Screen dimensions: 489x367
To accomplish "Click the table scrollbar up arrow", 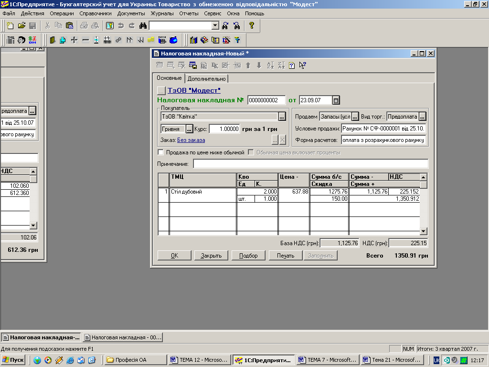I will click(x=423, y=177).
